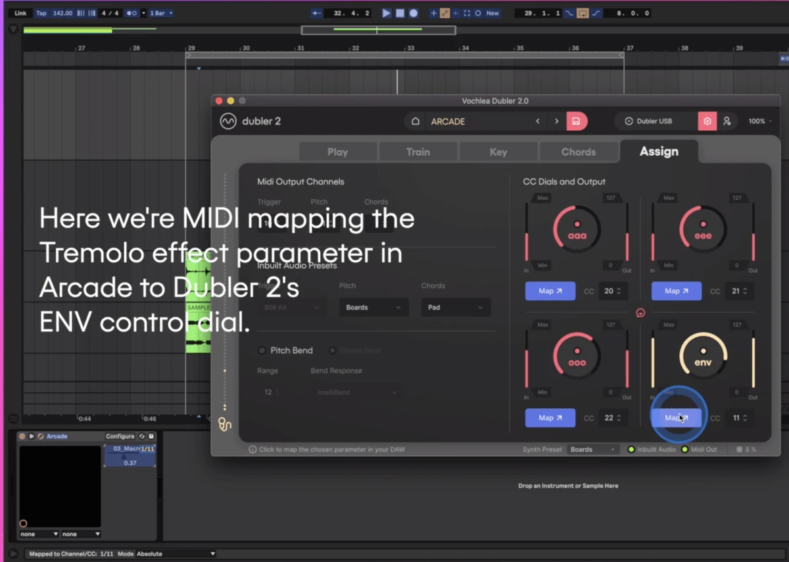Click Map button for the aaa dial
The height and width of the screenshot is (562, 789).
[x=550, y=291]
